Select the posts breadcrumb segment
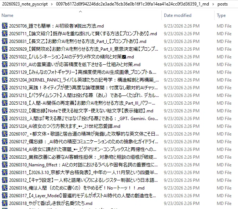 (223, 4)
